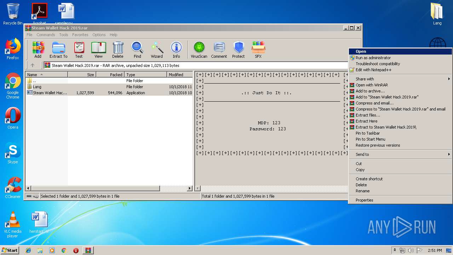Open the Tools menu
The image size is (453, 255).
tap(64, 35)
